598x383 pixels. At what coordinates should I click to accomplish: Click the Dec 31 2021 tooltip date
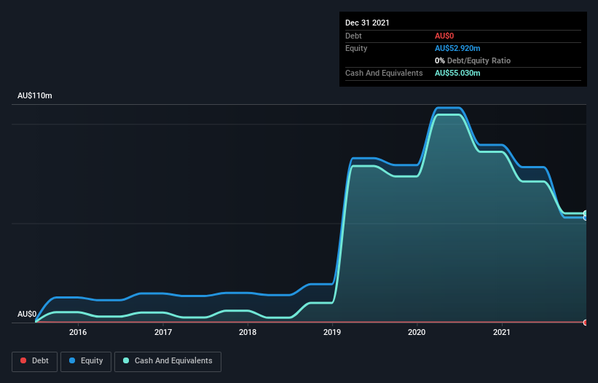tap(367, 23)
